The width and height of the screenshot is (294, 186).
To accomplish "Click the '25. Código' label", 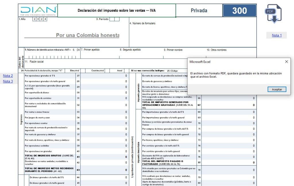I will 172,71.
